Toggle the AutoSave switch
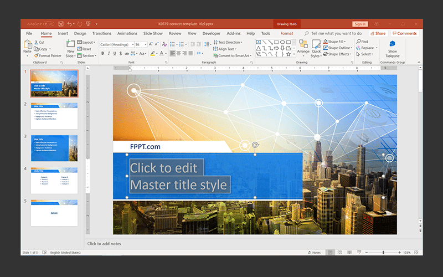Viewport: 443px width, 277px height. click(48, 24)
